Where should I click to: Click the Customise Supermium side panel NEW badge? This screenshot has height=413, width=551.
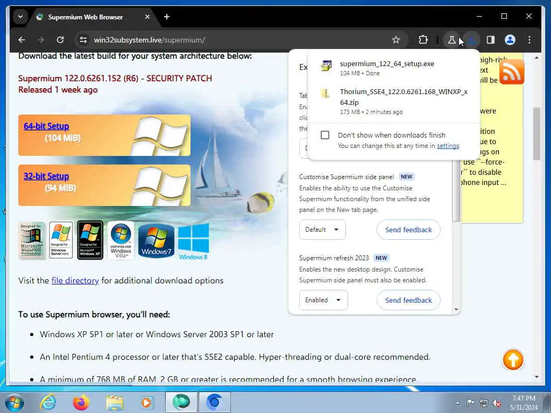pos(406,177)
